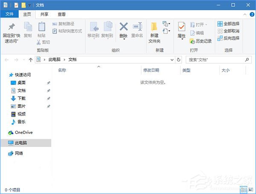Switch to the 查看 (View) ribbon tab
This screenshot has height=194, width=256.
click(61, 14)
